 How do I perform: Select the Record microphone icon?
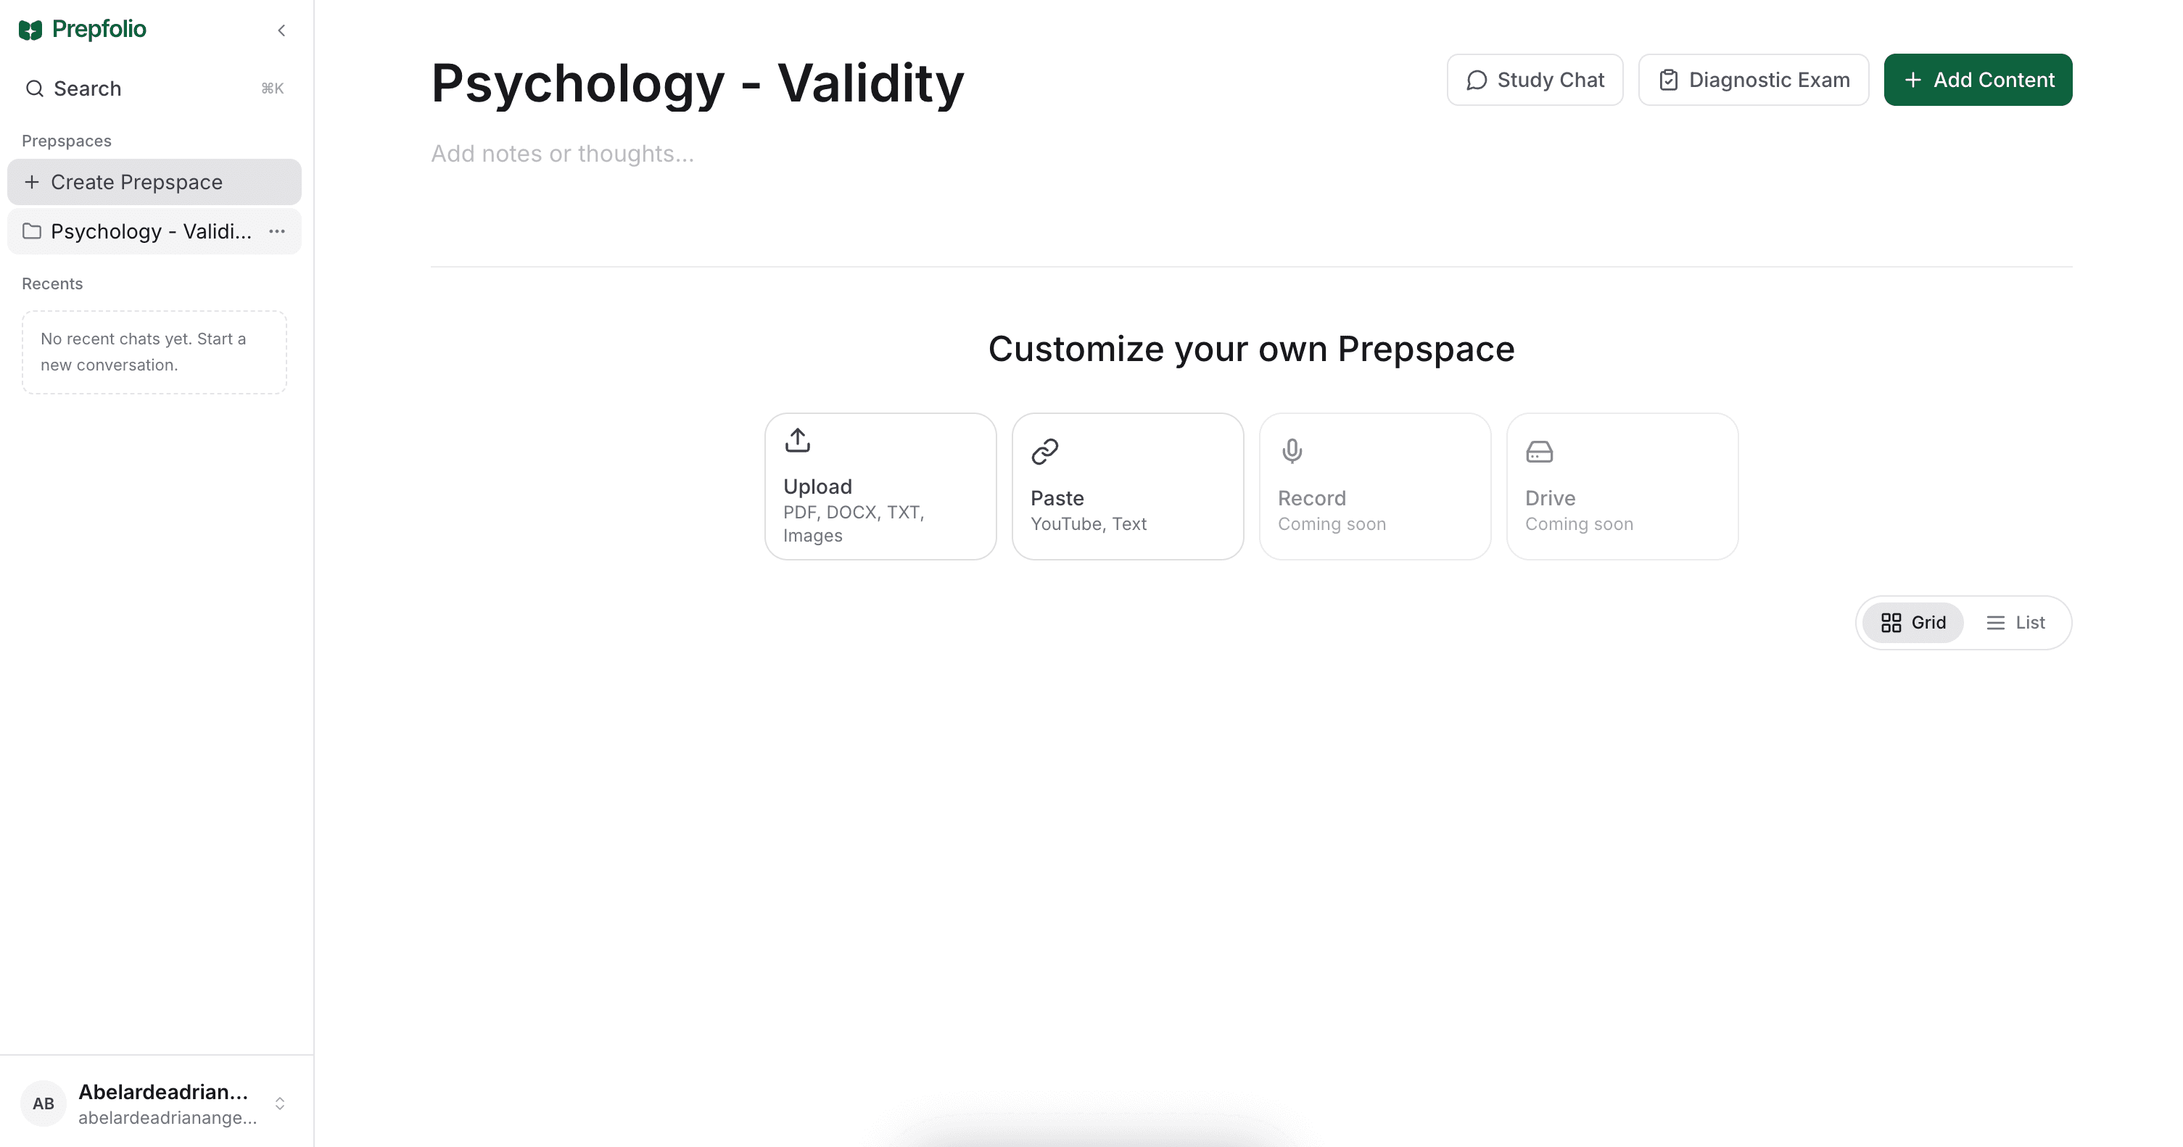point(1292,451)
